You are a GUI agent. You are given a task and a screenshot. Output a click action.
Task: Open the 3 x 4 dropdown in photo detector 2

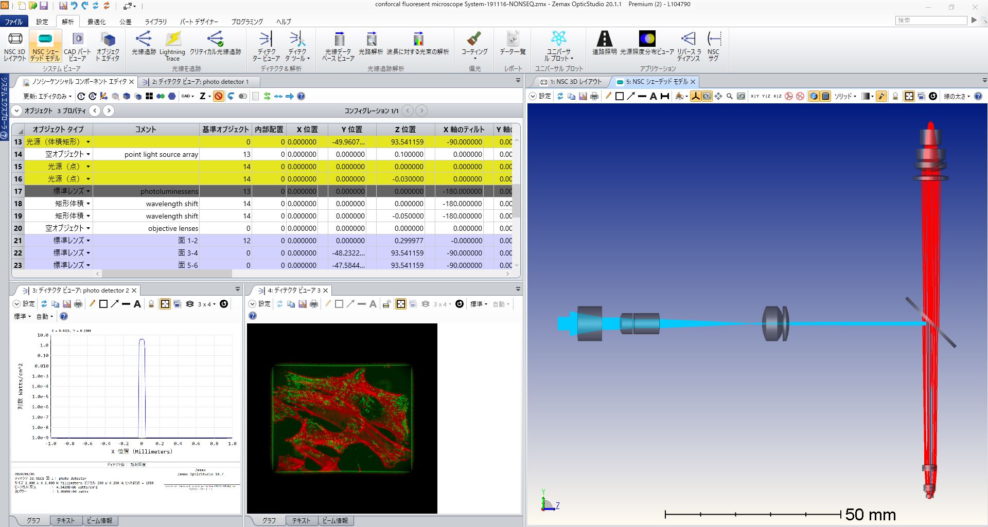coord(207,304)
